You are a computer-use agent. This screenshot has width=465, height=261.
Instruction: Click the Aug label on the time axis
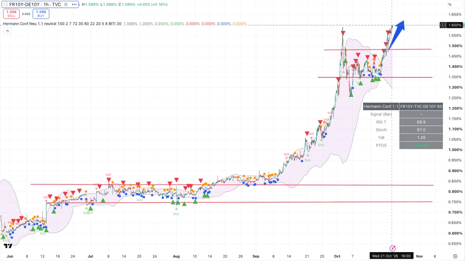point(176,256)
